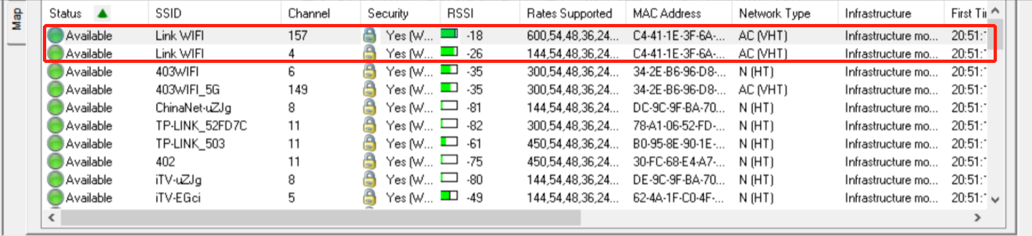The width and height of the screenshot is (1032, 236).
Task: Click MAC address starting with 62-4A-1F-C0-4F
Action: [679, 198]
